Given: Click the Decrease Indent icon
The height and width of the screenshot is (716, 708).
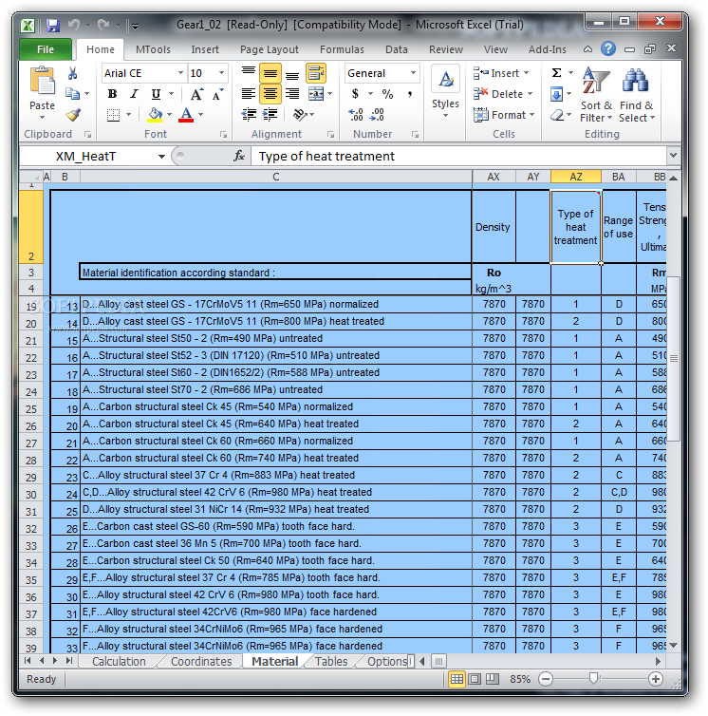Looking at the screenshot, I should [x=249, y=114].
